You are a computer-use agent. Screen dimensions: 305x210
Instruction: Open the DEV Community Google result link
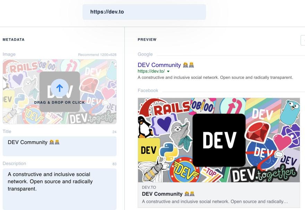tap(166, 65)
